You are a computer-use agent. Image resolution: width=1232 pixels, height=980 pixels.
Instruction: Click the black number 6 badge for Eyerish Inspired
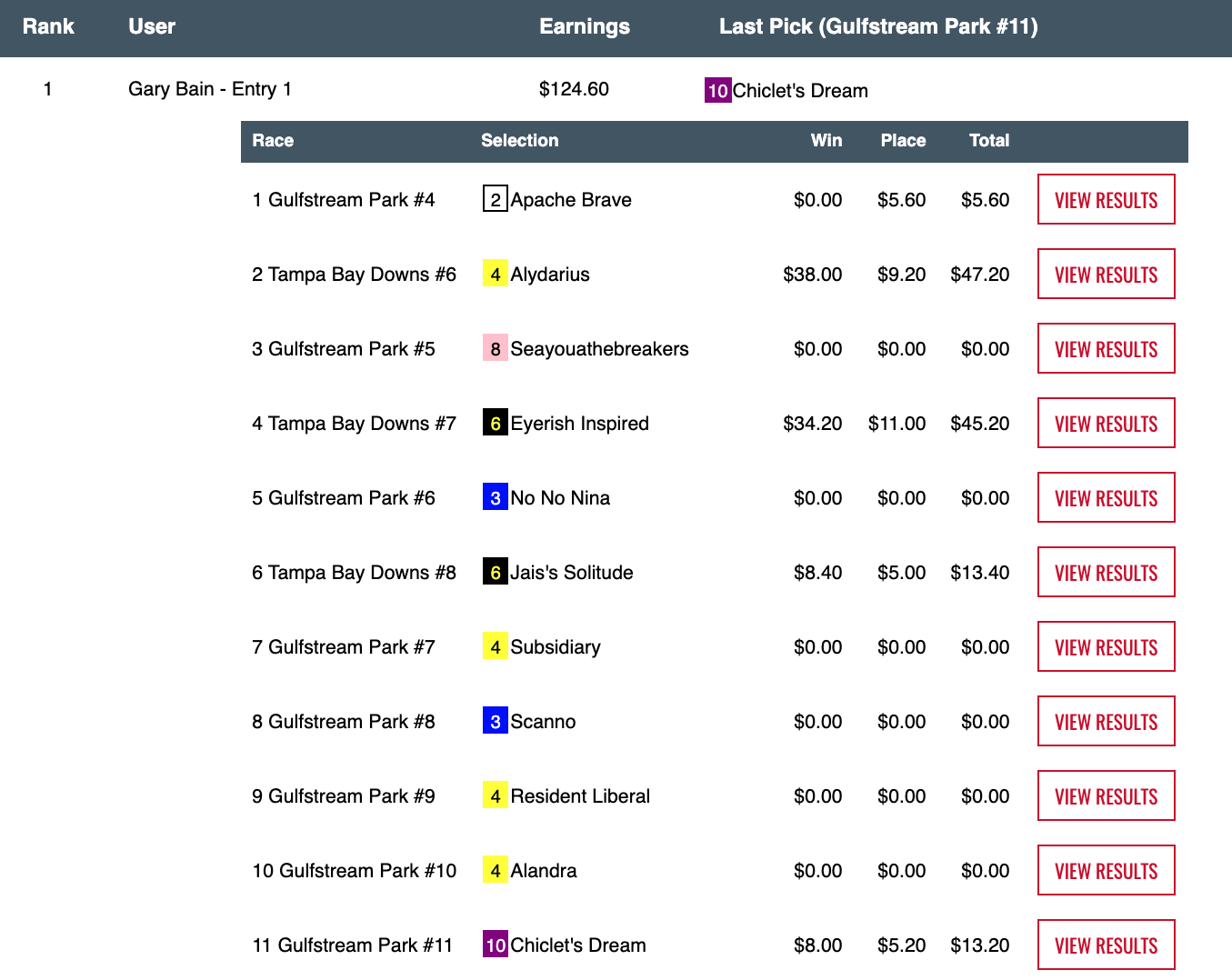pos(495,424)
